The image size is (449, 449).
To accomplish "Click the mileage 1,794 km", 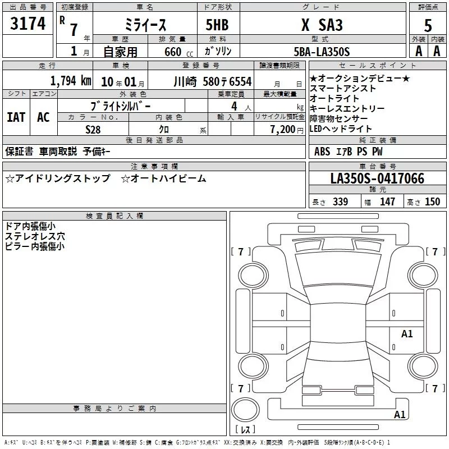I will click(x=71, y=81).
